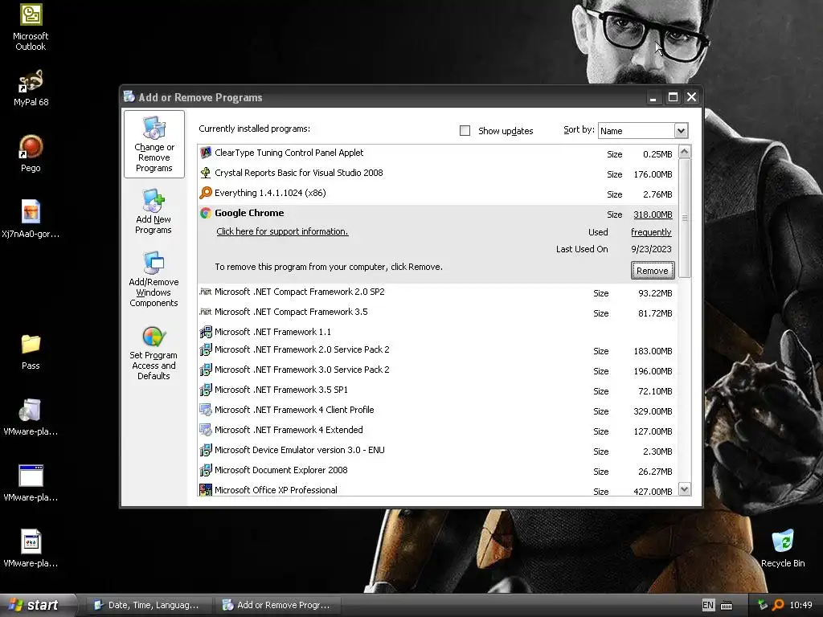Select Microsoft Device Emulator version 3.0 text
The height and width of the screenshot is (617, 823).
click(x=300, y=450)
